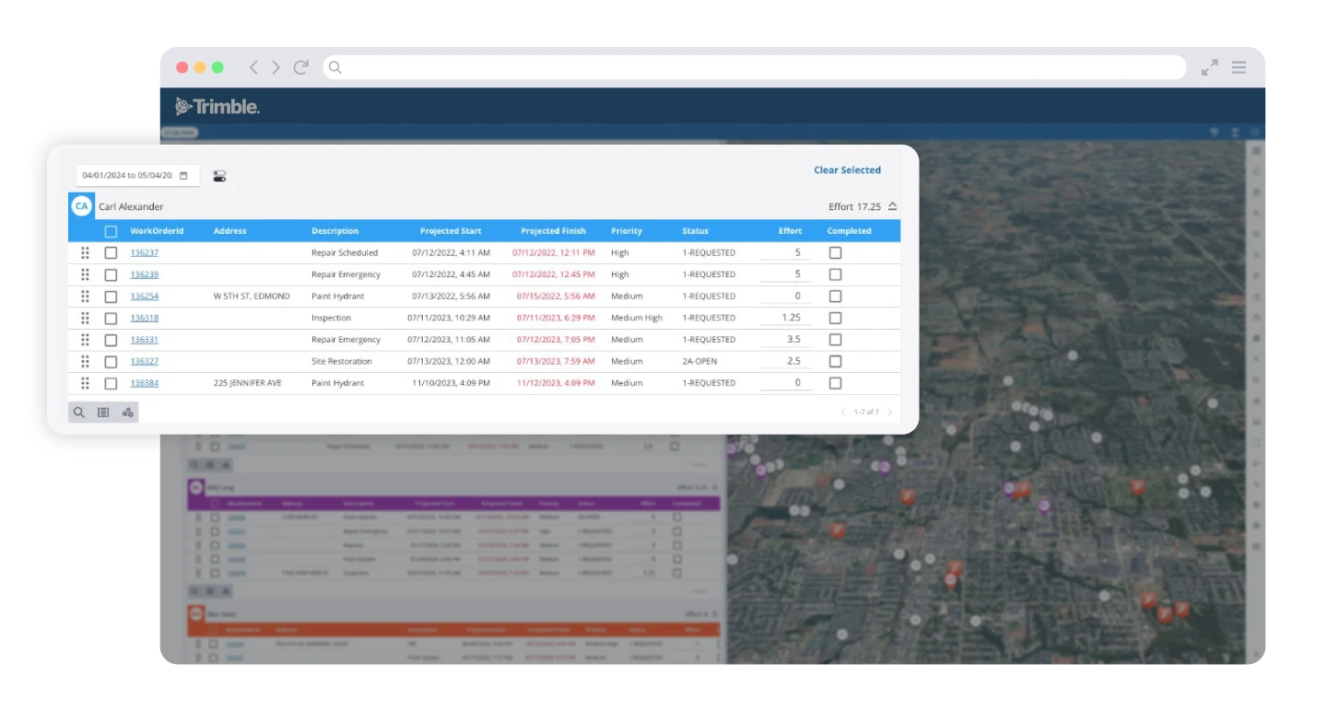
Task: Sort by the Projected Start column header
Action: [x=451, y=231]
